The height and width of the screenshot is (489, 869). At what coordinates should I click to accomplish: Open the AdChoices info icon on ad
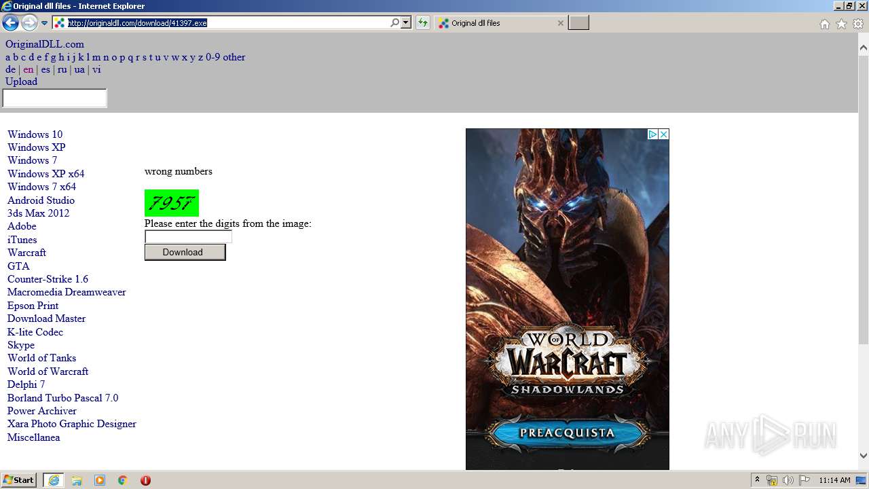point(652,134)
